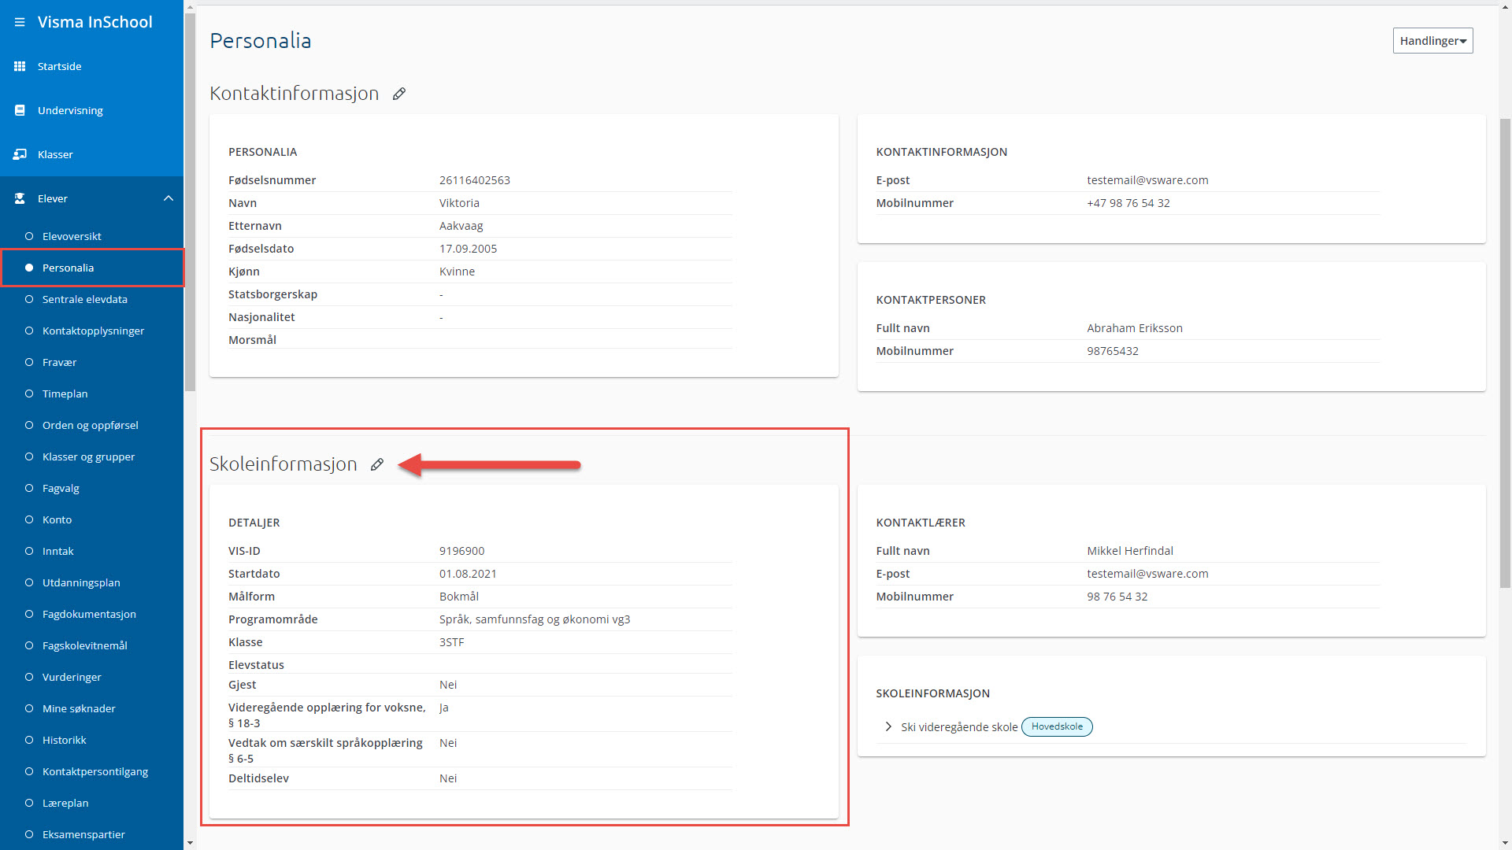Image resolution: width=1512 pixels, height=850 pixels.
Task: Click Startdato value 01.08.2021
Action: pyautogui.click(x=468, y=574)
